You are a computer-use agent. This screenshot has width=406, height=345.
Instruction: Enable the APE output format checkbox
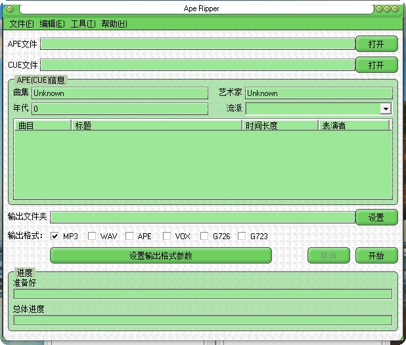point(129,236)
